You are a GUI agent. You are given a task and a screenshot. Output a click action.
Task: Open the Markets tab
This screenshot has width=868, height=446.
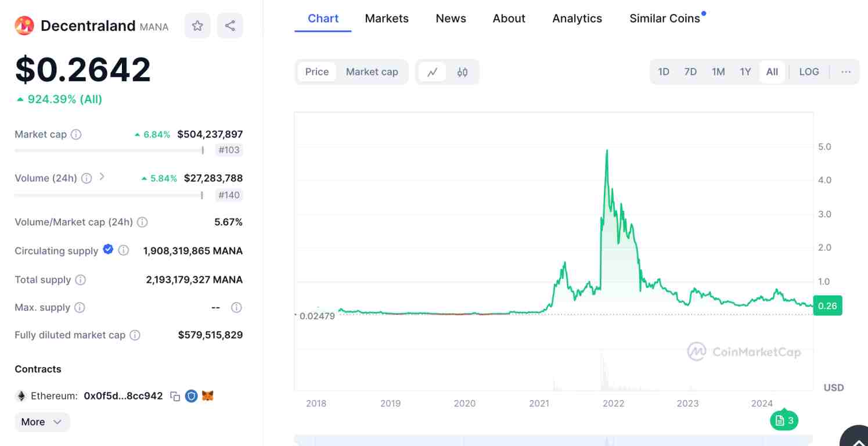tap(387, 19)
